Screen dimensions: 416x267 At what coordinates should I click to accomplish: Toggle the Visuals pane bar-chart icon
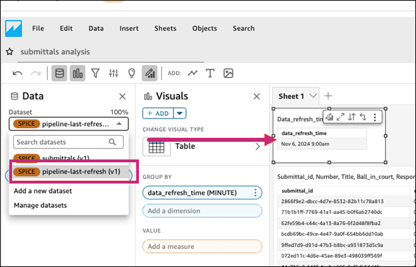click(x=78, y=73)
